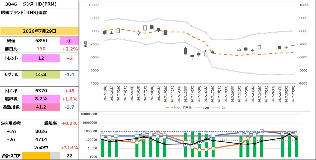Click the 乖離率 label
Viewport: 316px width, 160px height.
(x=51, y=123)
